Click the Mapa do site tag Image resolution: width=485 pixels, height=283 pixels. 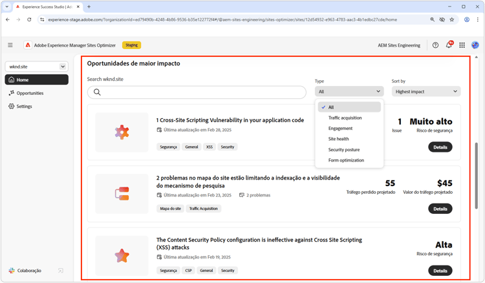click(x=171, y=209)
